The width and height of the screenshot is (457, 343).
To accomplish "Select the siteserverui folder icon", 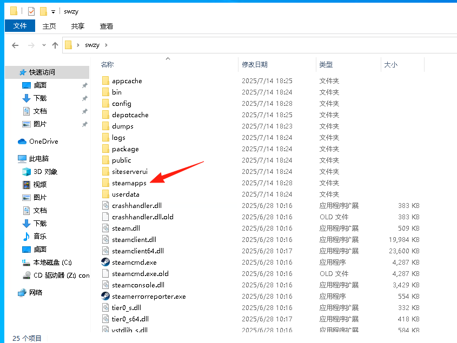I will click(x=105, y=172).
